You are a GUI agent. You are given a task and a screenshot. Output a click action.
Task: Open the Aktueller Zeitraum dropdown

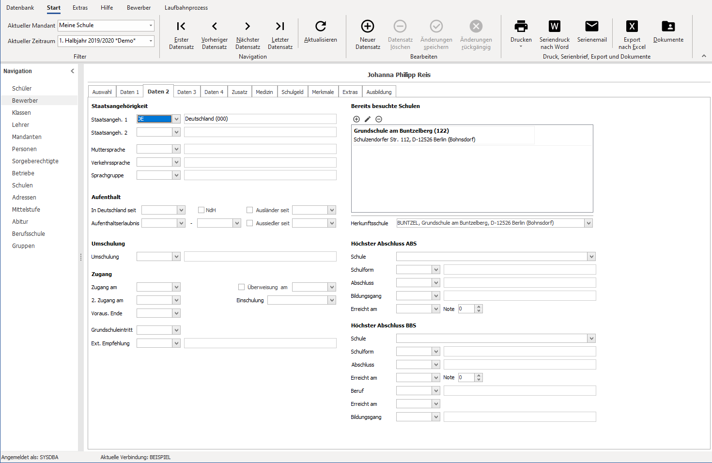(151, 41)
